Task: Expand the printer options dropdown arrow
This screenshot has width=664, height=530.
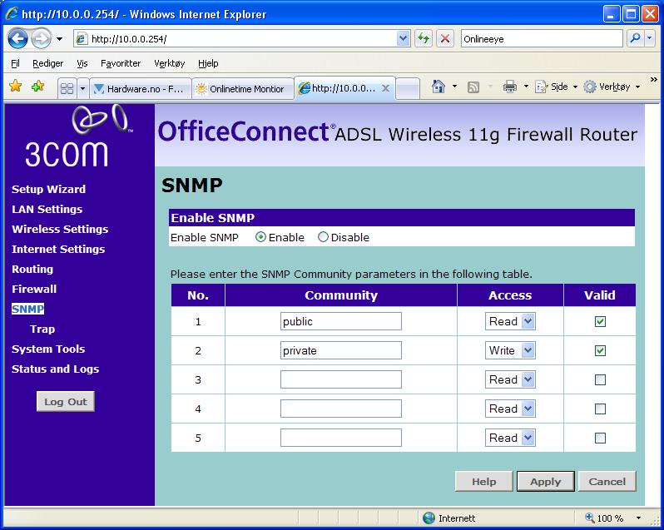Action: tap(526, 87)
